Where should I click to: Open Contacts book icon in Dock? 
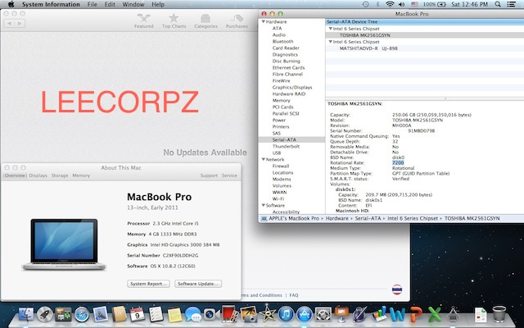click(x=119, y=315)
